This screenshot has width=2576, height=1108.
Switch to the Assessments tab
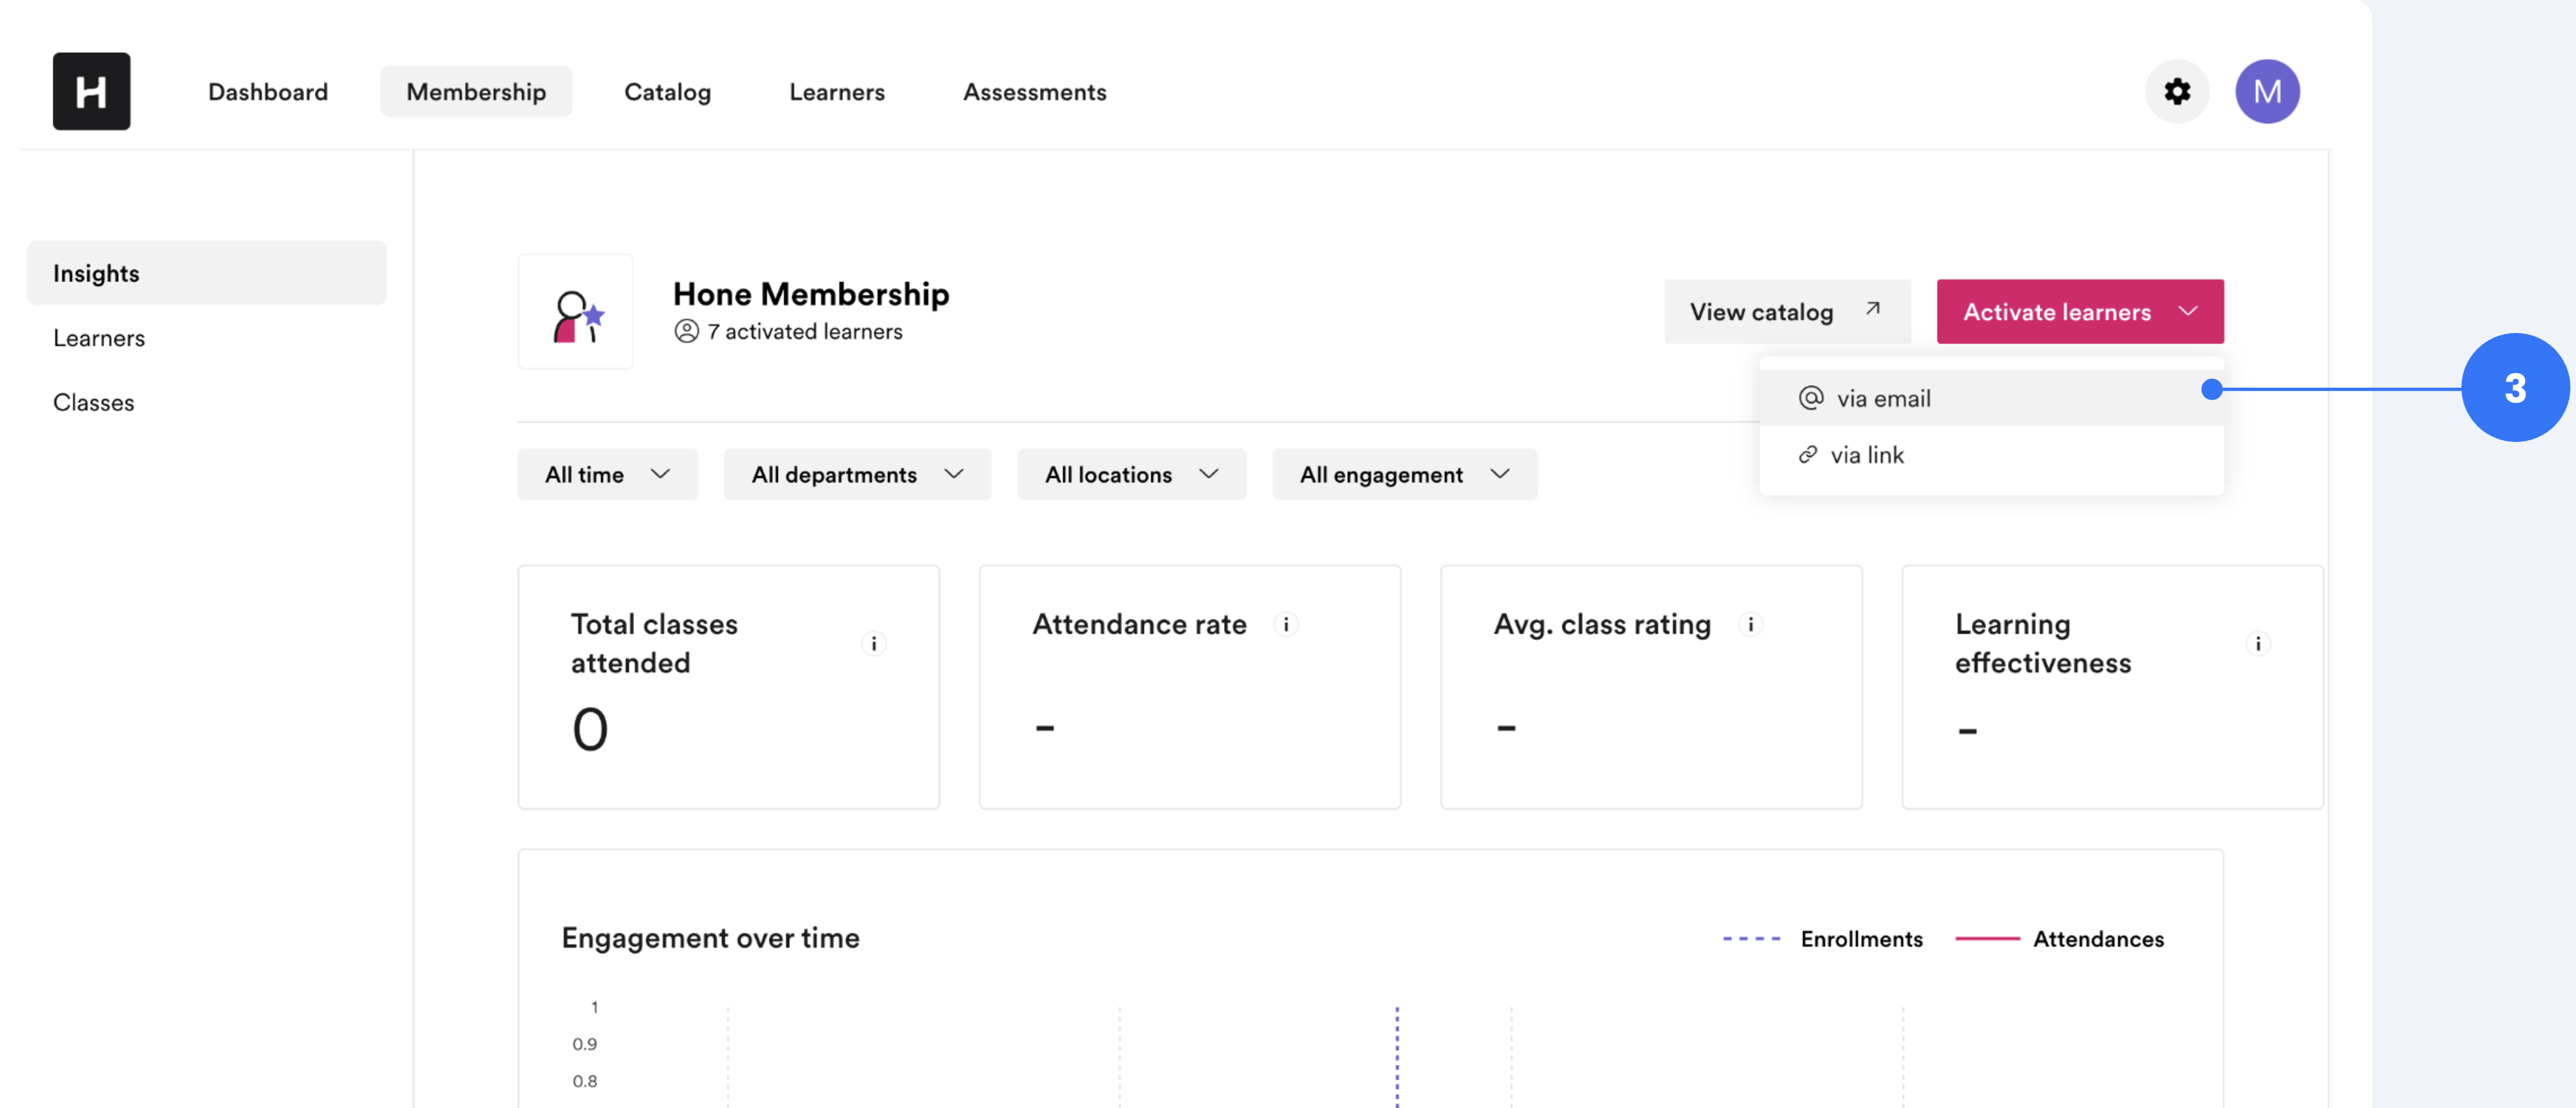1034,92
